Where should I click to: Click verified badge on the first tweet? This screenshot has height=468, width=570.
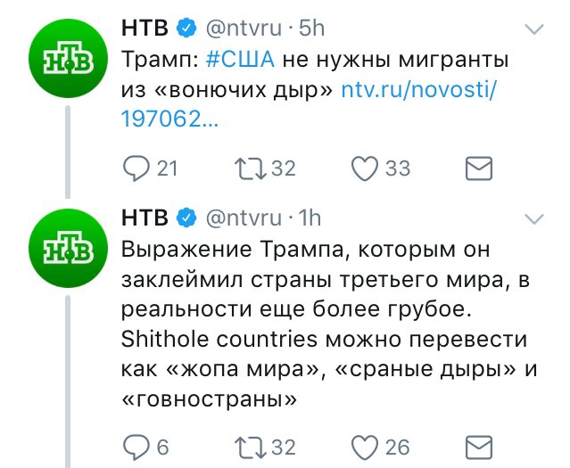point(186,29)
